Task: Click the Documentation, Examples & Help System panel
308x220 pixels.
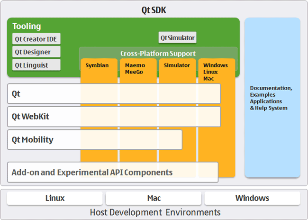Action: click(272, 98)
